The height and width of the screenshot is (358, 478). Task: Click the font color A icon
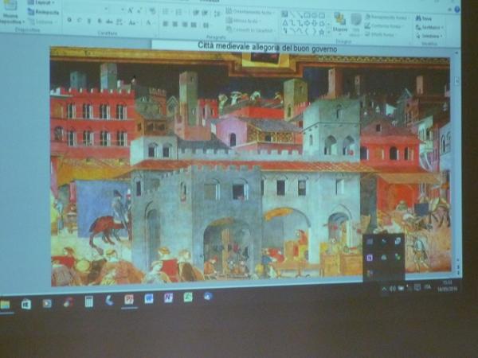(149, 22)
